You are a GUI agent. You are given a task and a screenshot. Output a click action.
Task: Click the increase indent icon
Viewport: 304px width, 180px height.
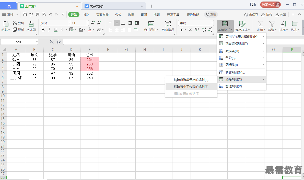(x=137, y=23)
